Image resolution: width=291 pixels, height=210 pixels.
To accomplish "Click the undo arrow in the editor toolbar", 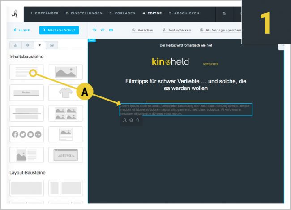I will (94, 30).
